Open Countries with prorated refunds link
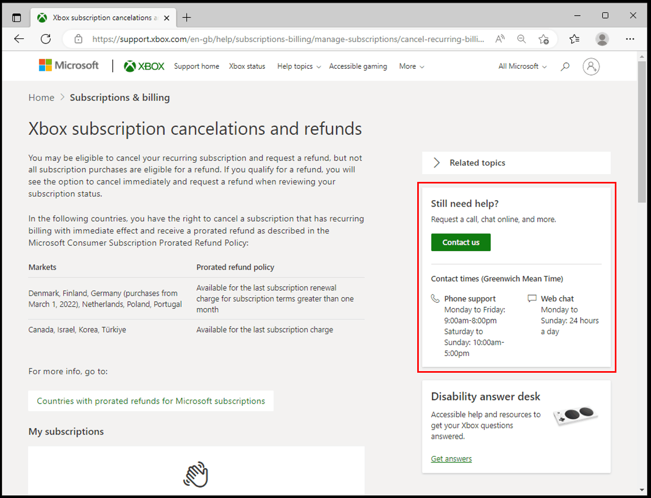The height and width of the screenshot is (498, 651). [151, 401]
